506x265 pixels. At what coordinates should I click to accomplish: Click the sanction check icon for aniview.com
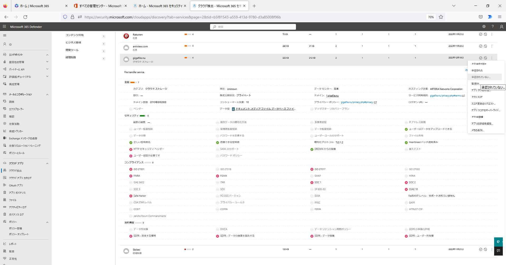click(481, 46)
